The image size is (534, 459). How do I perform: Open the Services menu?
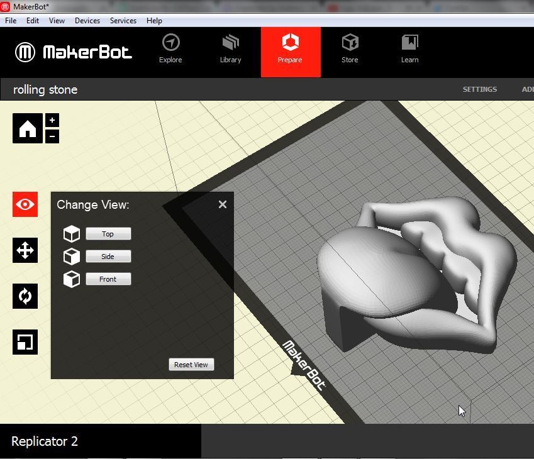click(x=123, y=21)
